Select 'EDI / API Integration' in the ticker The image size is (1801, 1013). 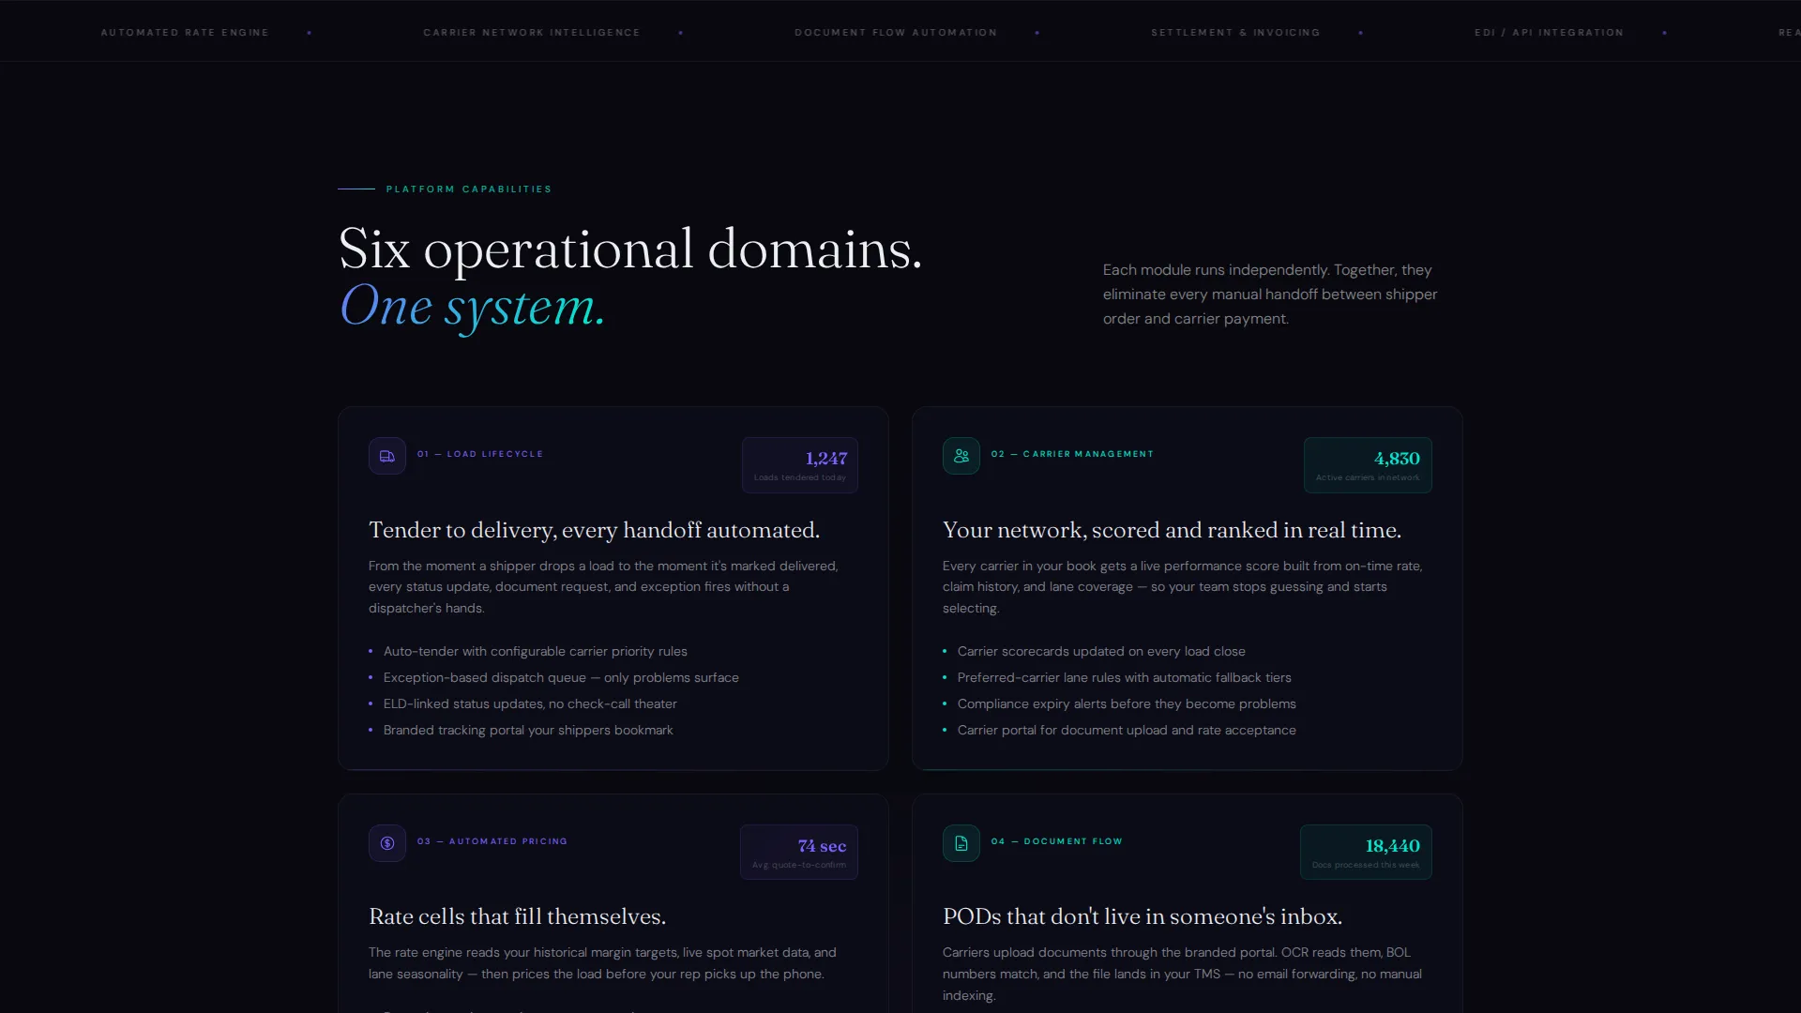(x=1549, y=33)
